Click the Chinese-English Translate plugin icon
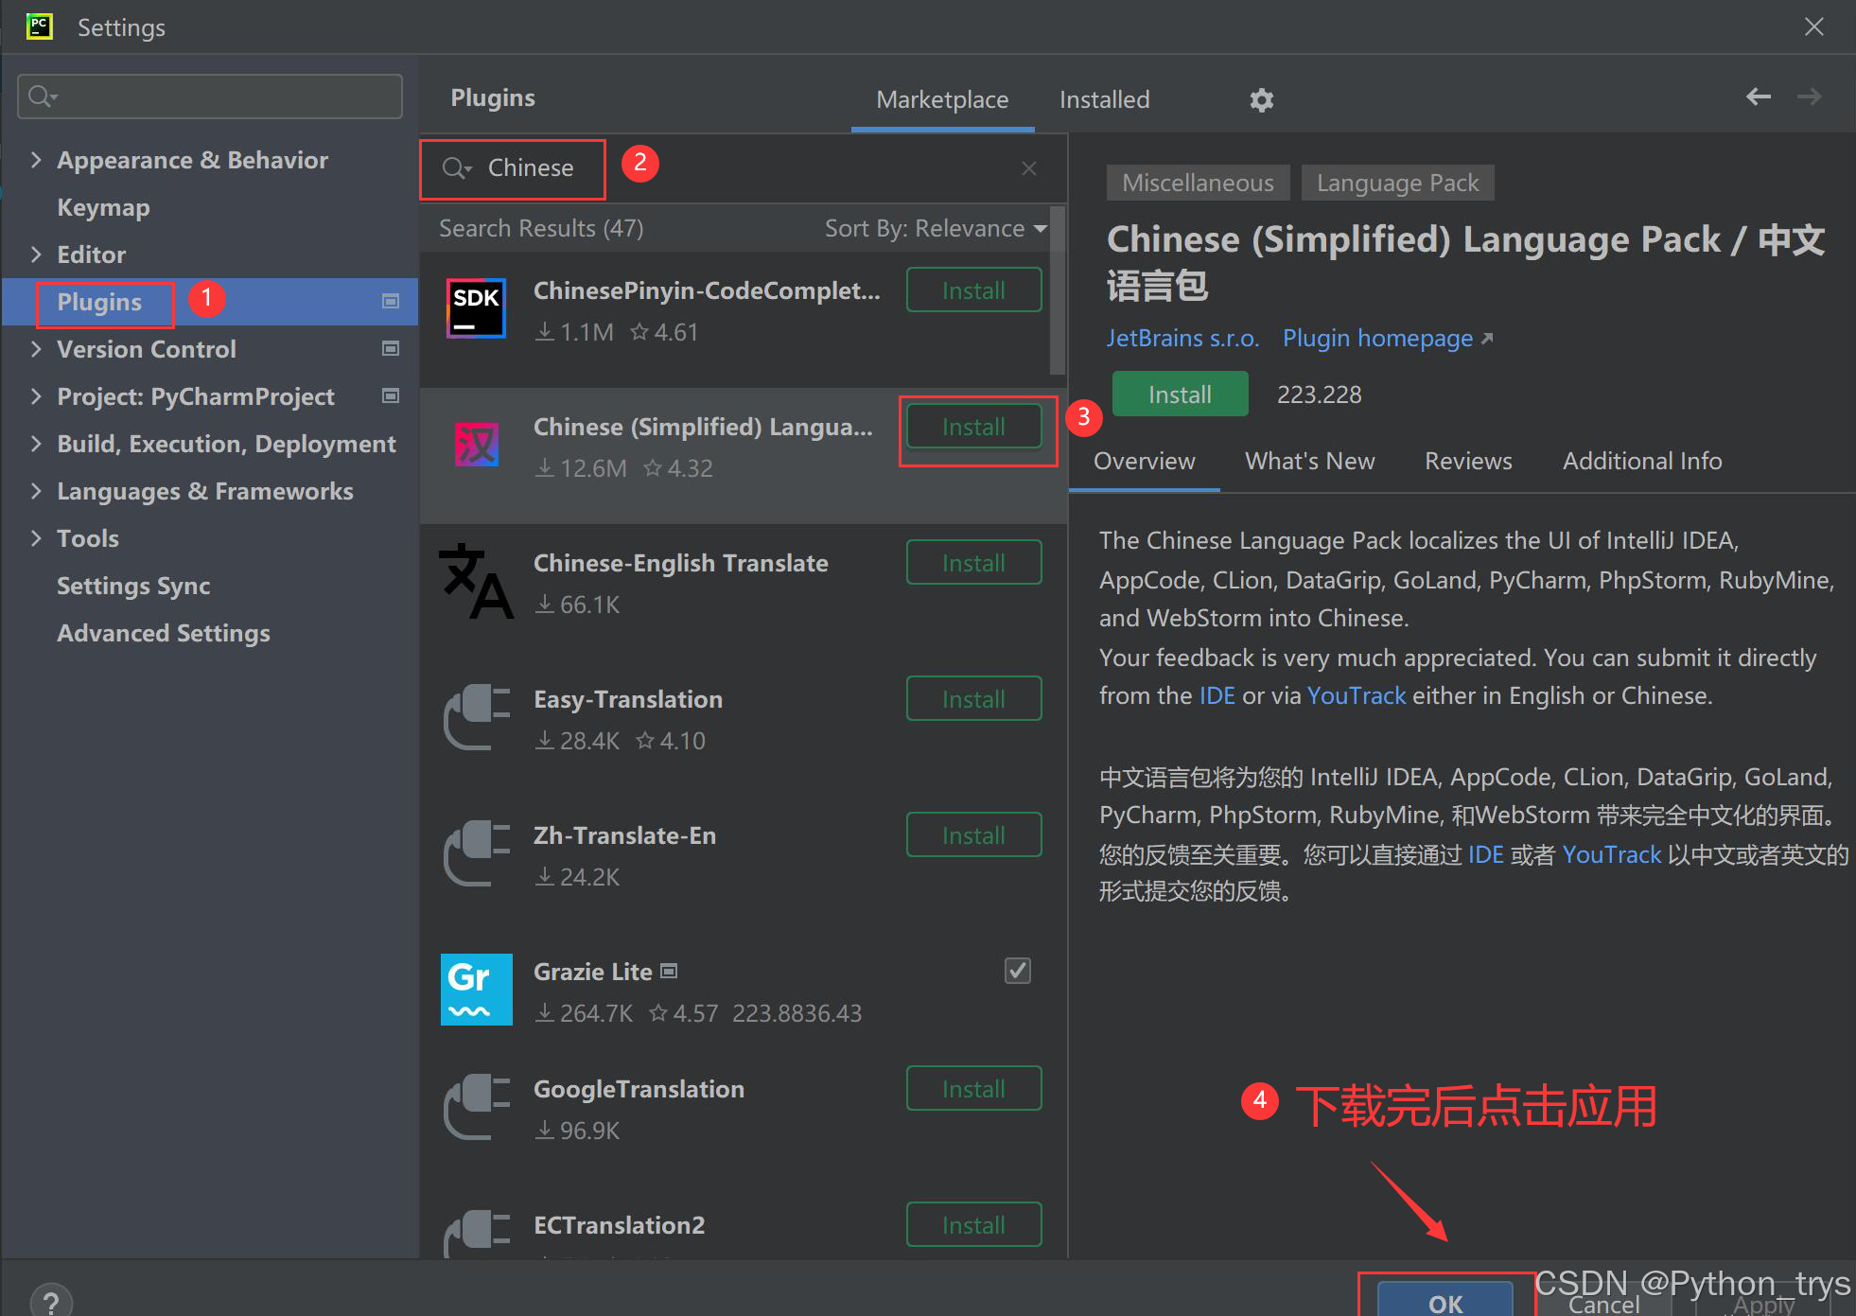 coord(477,581)
